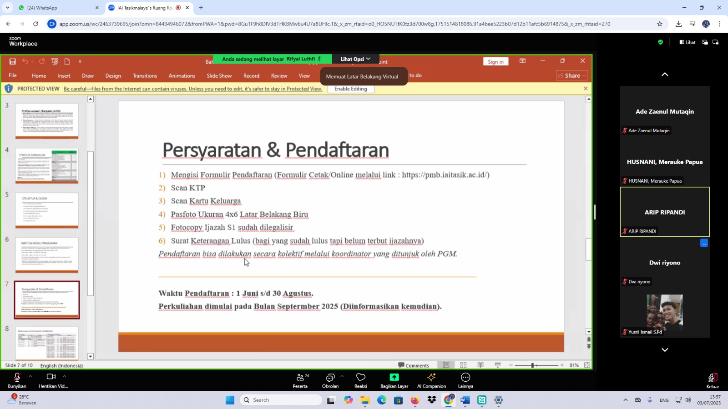Open the Peserta participants panel
This screenshot has width=728, height=409.
coord(300,380)
